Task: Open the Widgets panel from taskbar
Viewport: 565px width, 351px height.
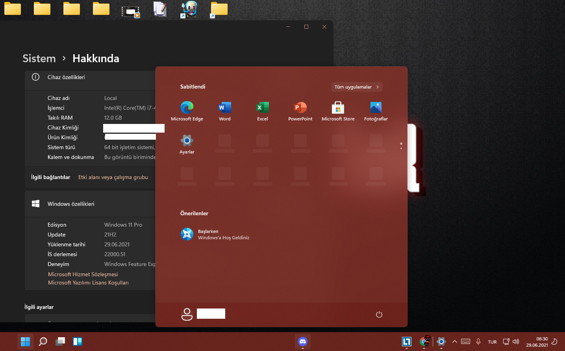Action: click(x=78, y=342)
